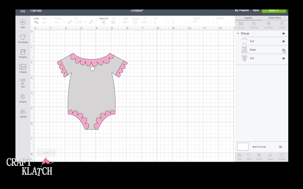Image resolution: width=303 pixels, height=189 pixels.
Task: Select the gray onesie shape on canvas
Action: click(x=92, y=91)
